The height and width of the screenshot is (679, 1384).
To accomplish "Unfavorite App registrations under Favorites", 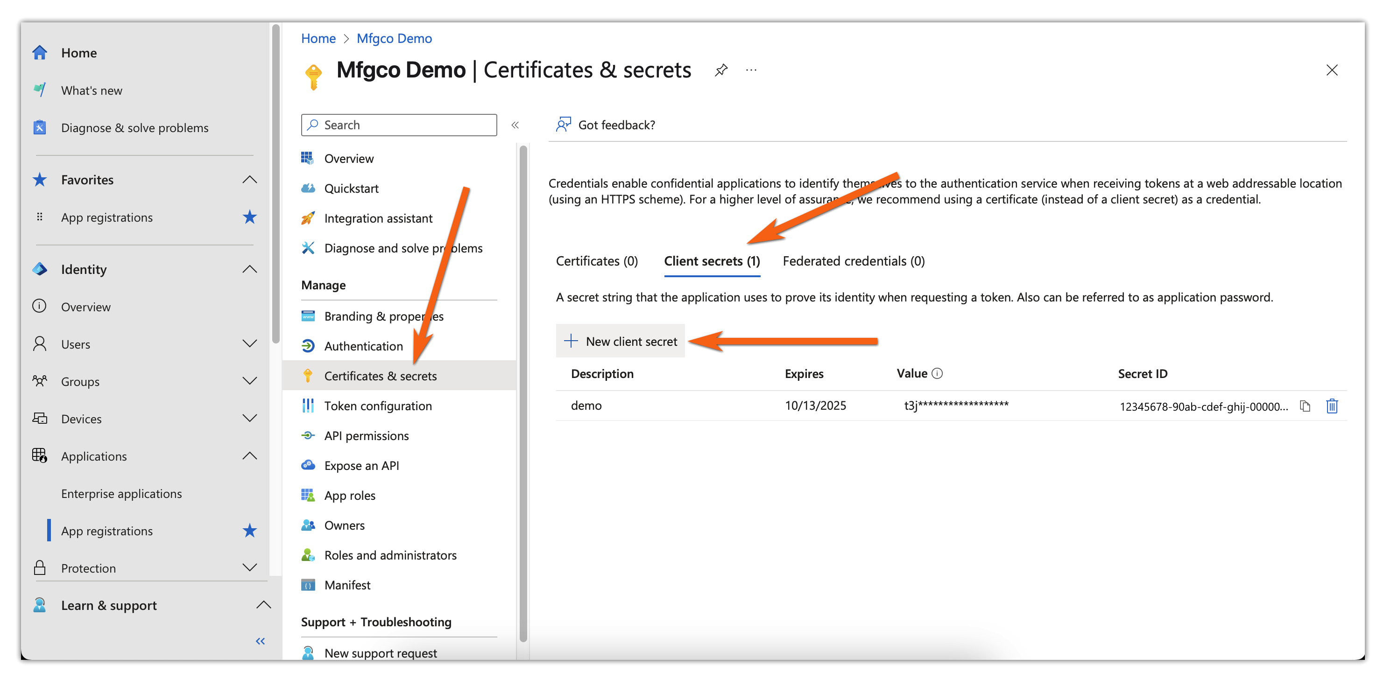I will [249, 217].
